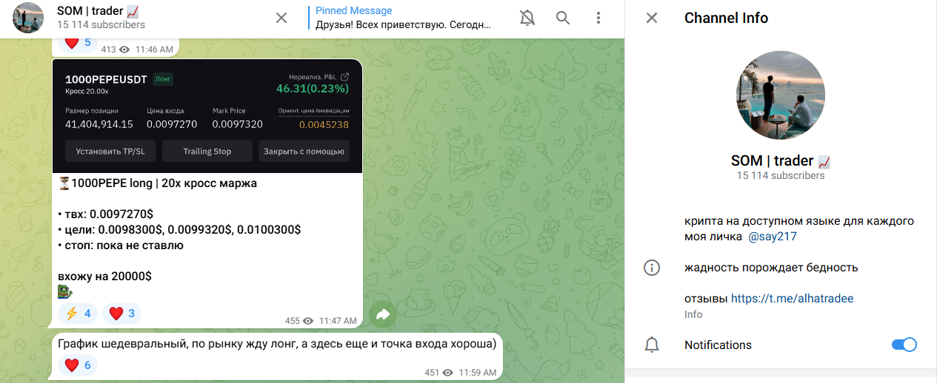
Task: Open the 1000PEPEUSDT position screenshot image
Action: point(207,115)
